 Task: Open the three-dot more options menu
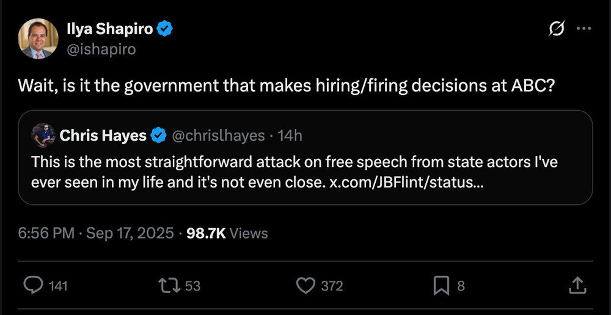(584, 29)
